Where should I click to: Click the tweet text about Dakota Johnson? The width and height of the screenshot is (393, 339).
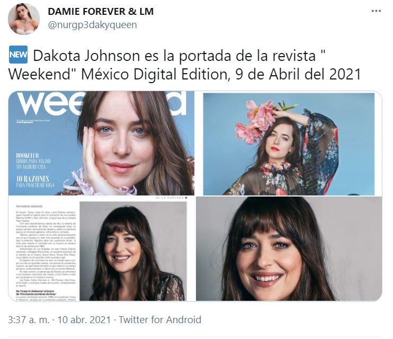184,65
